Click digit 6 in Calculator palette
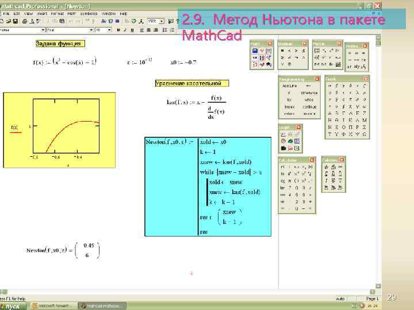The height and width of the screenshot is (310, 414). (297, 195)
